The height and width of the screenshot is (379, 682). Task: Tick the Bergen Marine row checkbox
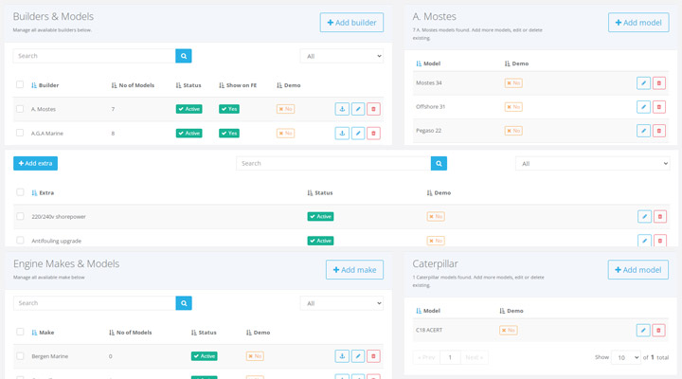(x=20, y=356)
